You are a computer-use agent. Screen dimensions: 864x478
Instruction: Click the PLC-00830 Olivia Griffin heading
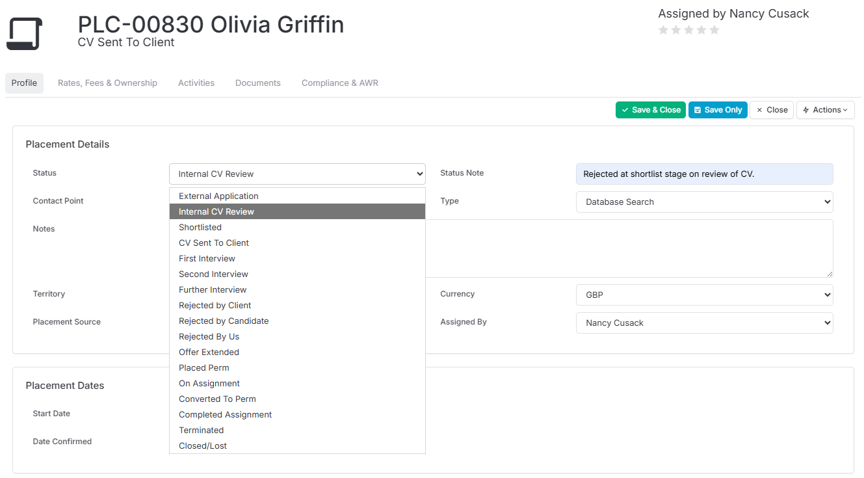211,25
